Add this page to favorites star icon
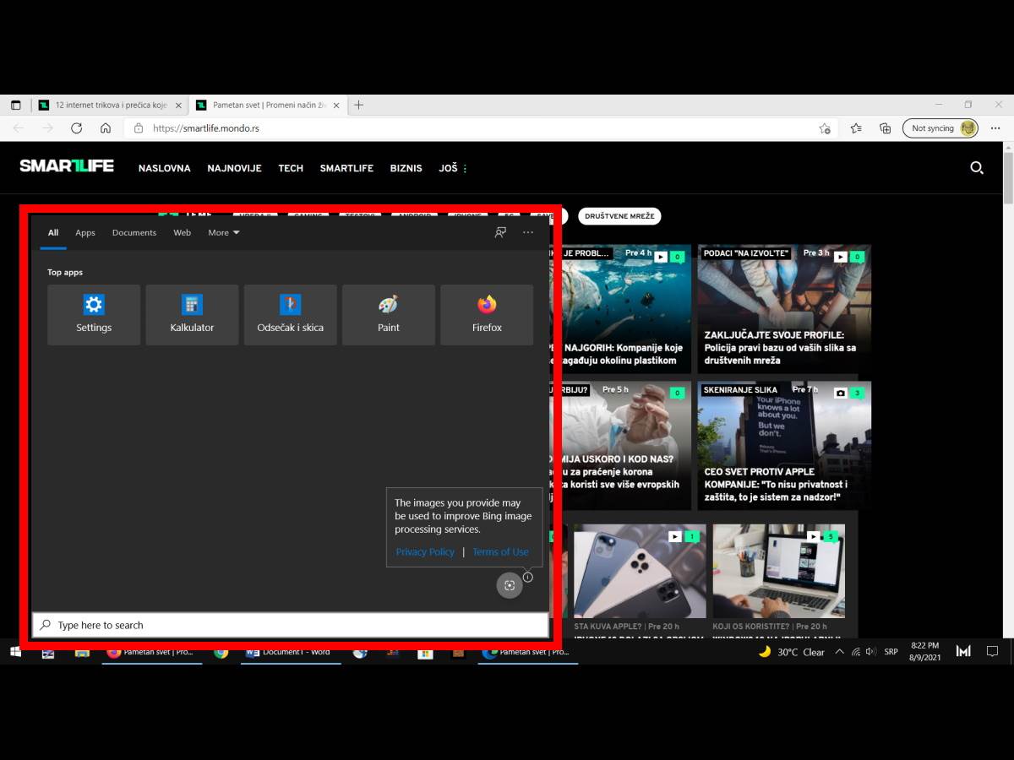 825,128
